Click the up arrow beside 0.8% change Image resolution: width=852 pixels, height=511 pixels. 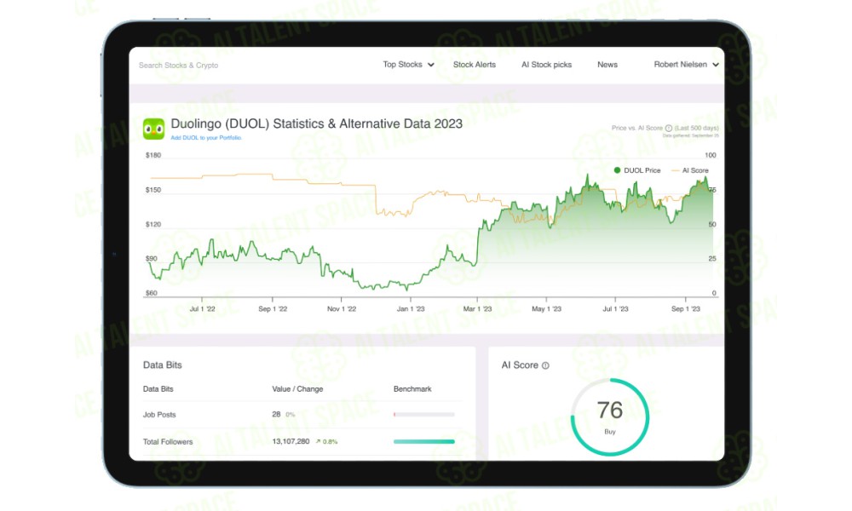[x=318, y=441]
